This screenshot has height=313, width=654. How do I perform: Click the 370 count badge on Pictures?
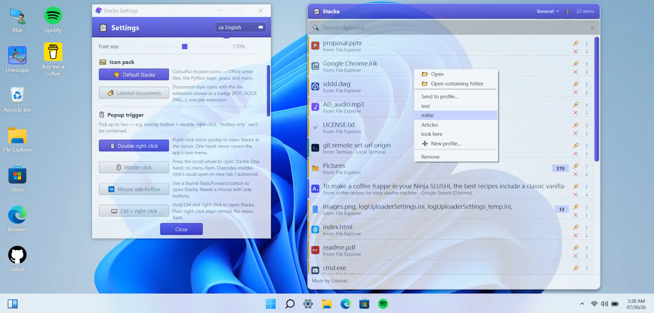coord(560,168)
